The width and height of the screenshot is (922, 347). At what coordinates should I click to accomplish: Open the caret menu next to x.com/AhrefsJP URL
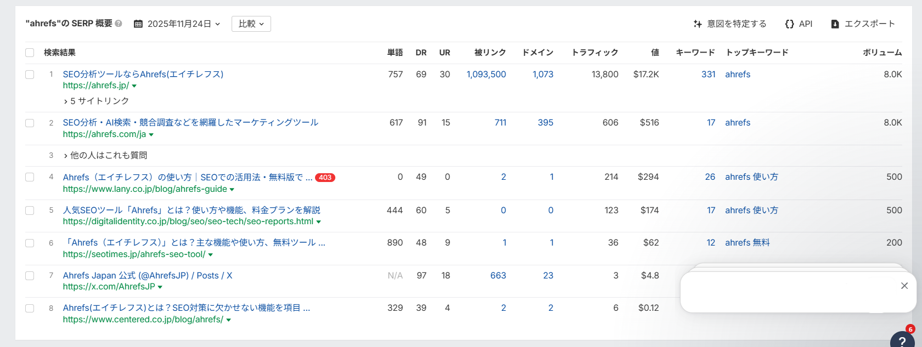160,287
